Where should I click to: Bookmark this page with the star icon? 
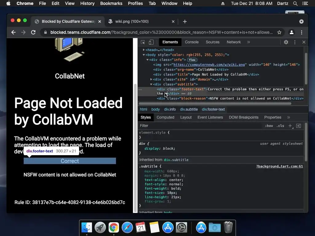[279, 32]
